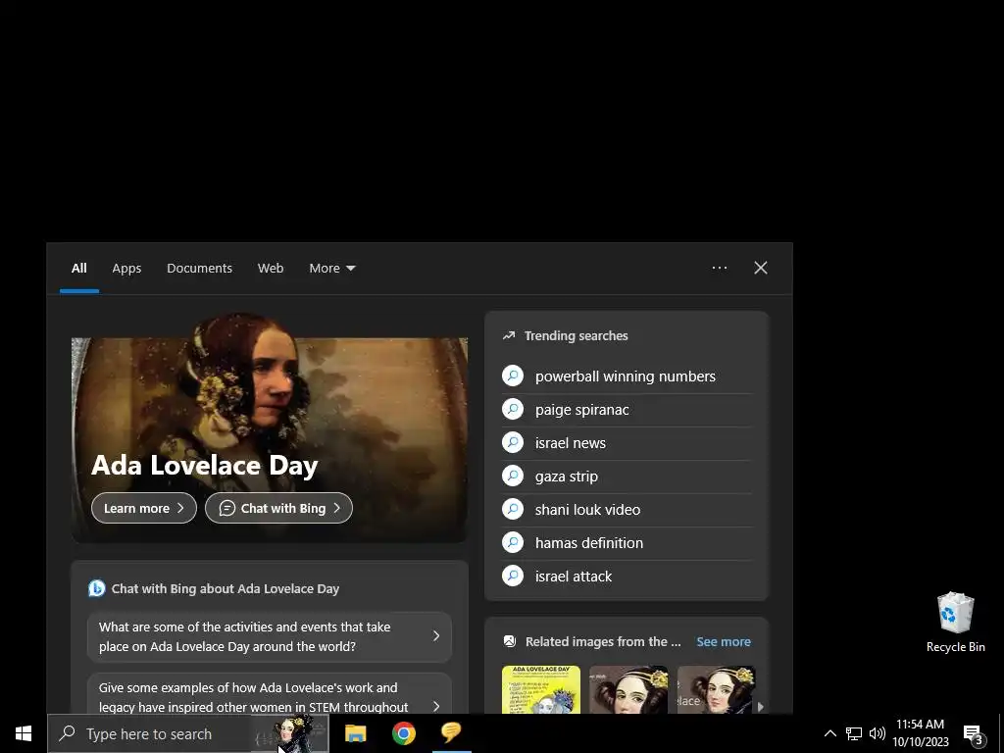1004x753 pixels.
Task: Open the search panel options (three dots)
Action: click(x=720, y=268)
